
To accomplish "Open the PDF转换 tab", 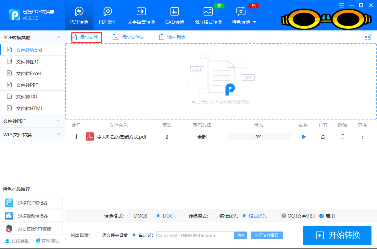I will pyautogui.click(x=79, y=15).
